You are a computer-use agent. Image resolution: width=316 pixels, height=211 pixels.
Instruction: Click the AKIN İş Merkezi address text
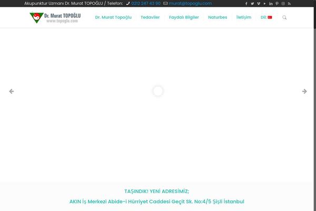point(157,202)
